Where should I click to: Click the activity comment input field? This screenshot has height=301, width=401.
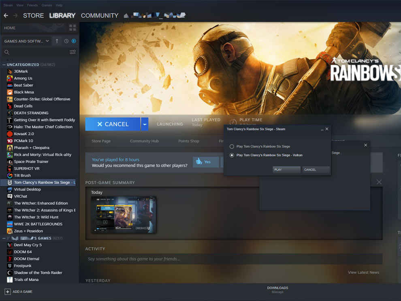pos(234,259)
